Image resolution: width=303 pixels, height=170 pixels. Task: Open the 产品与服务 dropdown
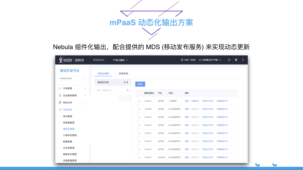120,60
